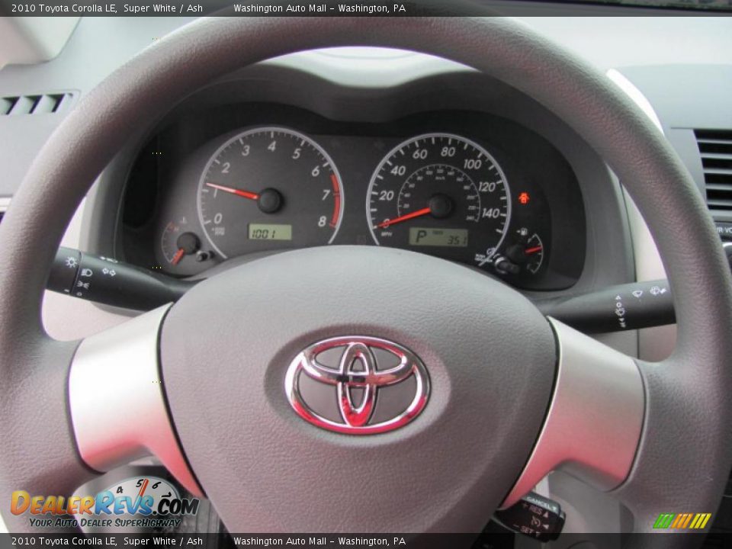
Task: Click the turn signal arrows on the left stalk
Action: (108, 271)
